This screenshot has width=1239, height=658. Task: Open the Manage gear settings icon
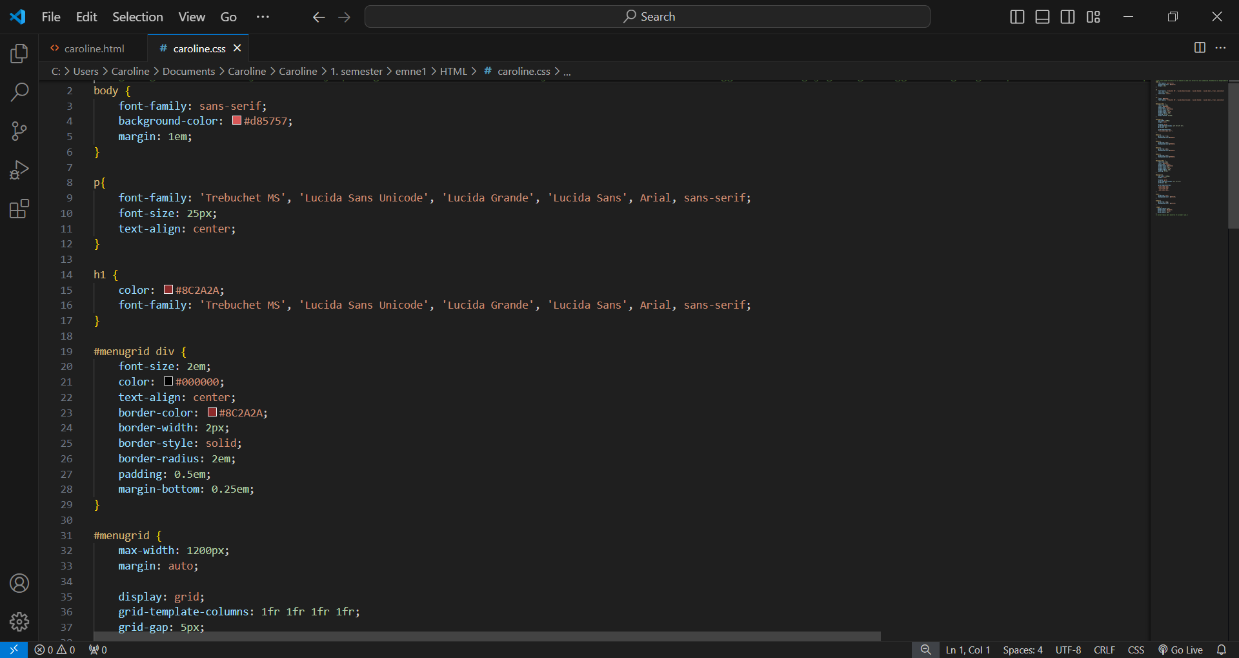coord(19,621)
